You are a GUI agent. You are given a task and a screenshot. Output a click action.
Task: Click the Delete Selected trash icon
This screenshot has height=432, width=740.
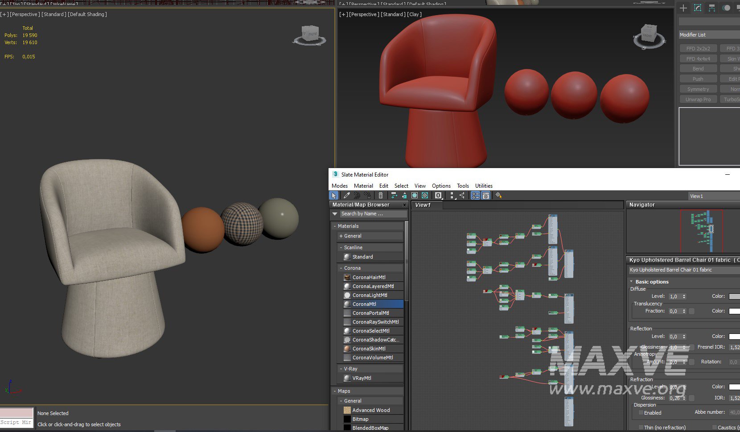click(380, 195)
